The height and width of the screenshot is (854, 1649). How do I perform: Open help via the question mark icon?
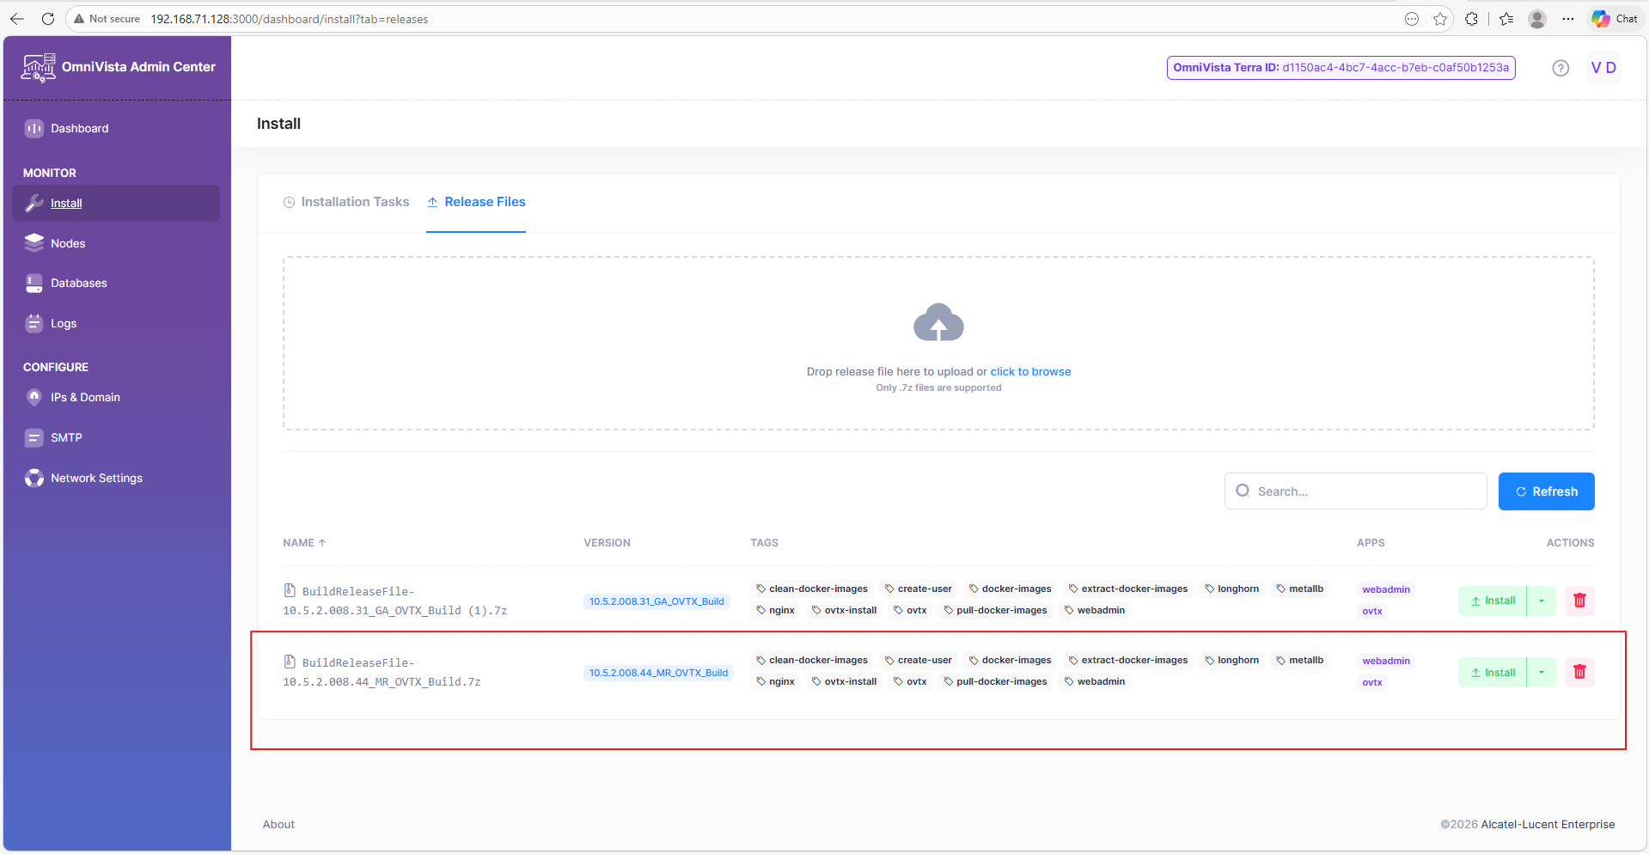coord(1560,68)
